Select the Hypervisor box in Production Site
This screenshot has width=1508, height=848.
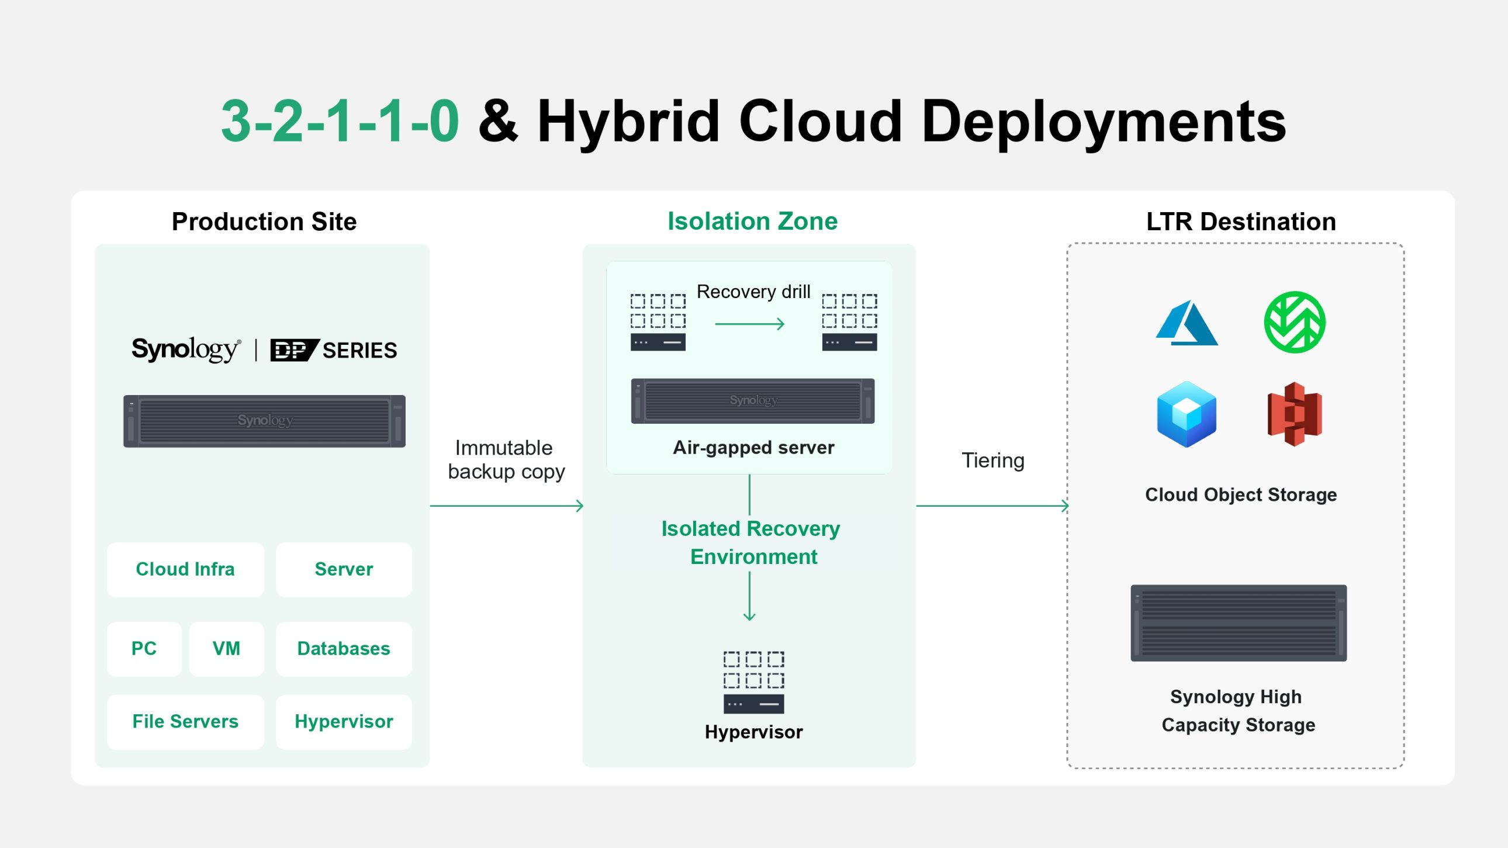pyautogui.click(x=344, y=722)
